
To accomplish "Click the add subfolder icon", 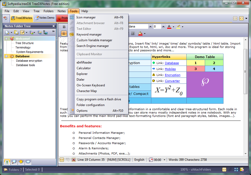I will coord(16,33).
